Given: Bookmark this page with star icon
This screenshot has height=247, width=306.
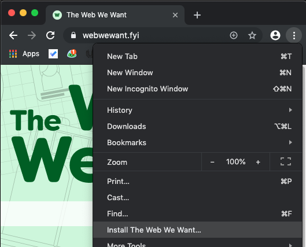Looking at the screenshot, I should tap(252, 35).
